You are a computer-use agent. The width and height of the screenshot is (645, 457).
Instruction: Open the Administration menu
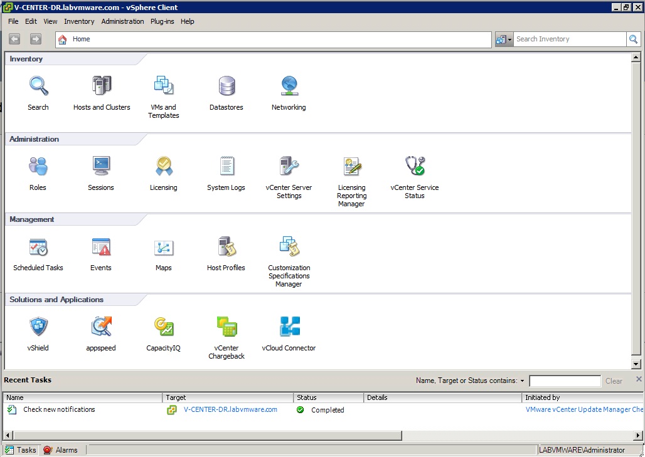click(122, 21)
